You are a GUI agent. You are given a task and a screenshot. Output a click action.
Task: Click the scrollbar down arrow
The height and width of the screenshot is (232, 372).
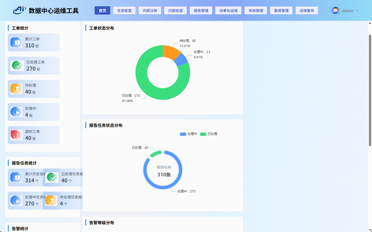point(370,230)
